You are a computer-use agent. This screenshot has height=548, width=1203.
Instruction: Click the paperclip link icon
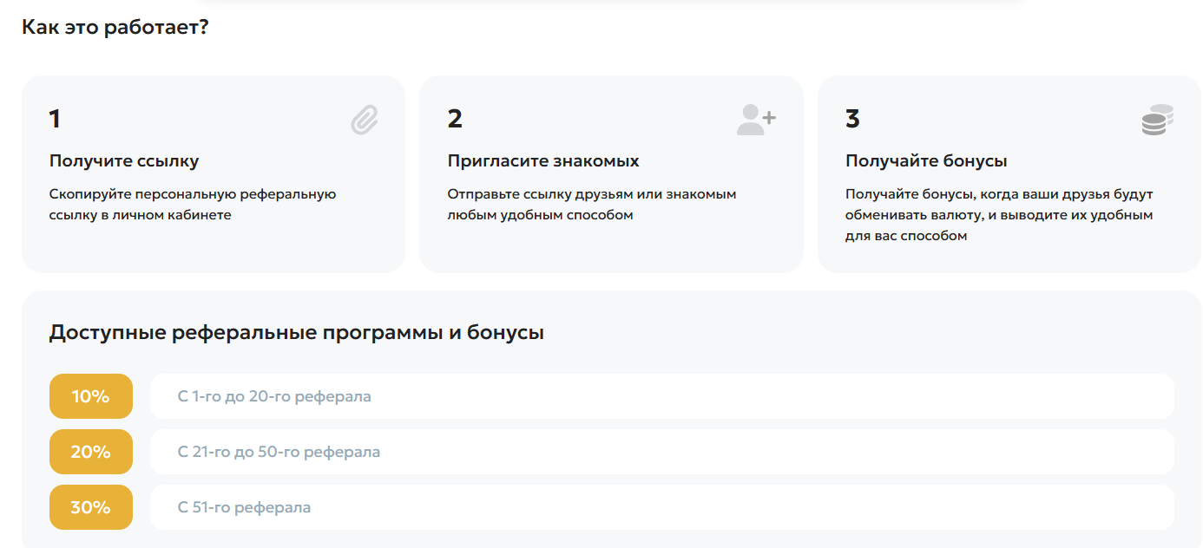point(365,120)
